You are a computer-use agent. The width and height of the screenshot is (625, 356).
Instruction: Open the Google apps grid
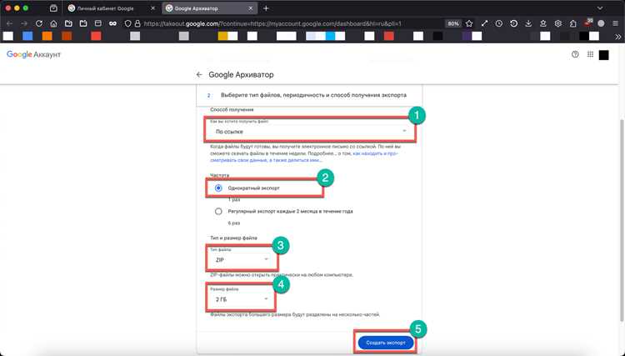(x=590, y=55)
